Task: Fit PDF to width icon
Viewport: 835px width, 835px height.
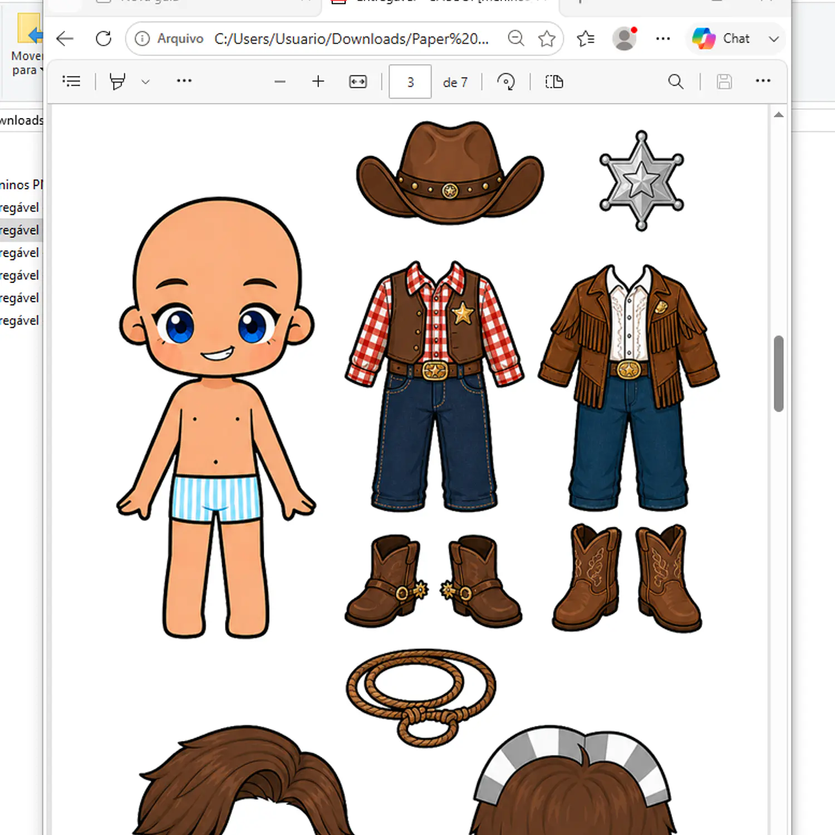Action: (x=358, y=82)
